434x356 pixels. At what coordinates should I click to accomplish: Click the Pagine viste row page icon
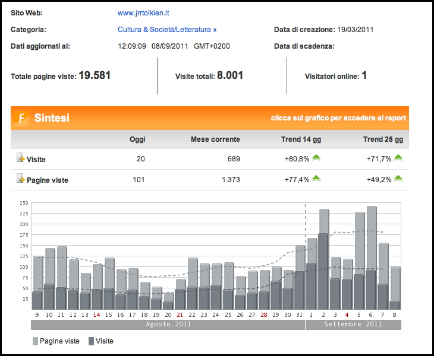point(20,179)
